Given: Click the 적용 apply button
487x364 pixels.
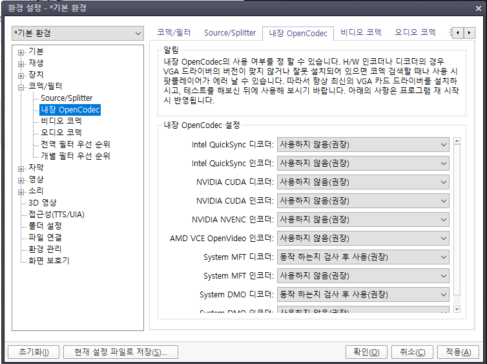Looking at the screenshot, I should point(458,352).
